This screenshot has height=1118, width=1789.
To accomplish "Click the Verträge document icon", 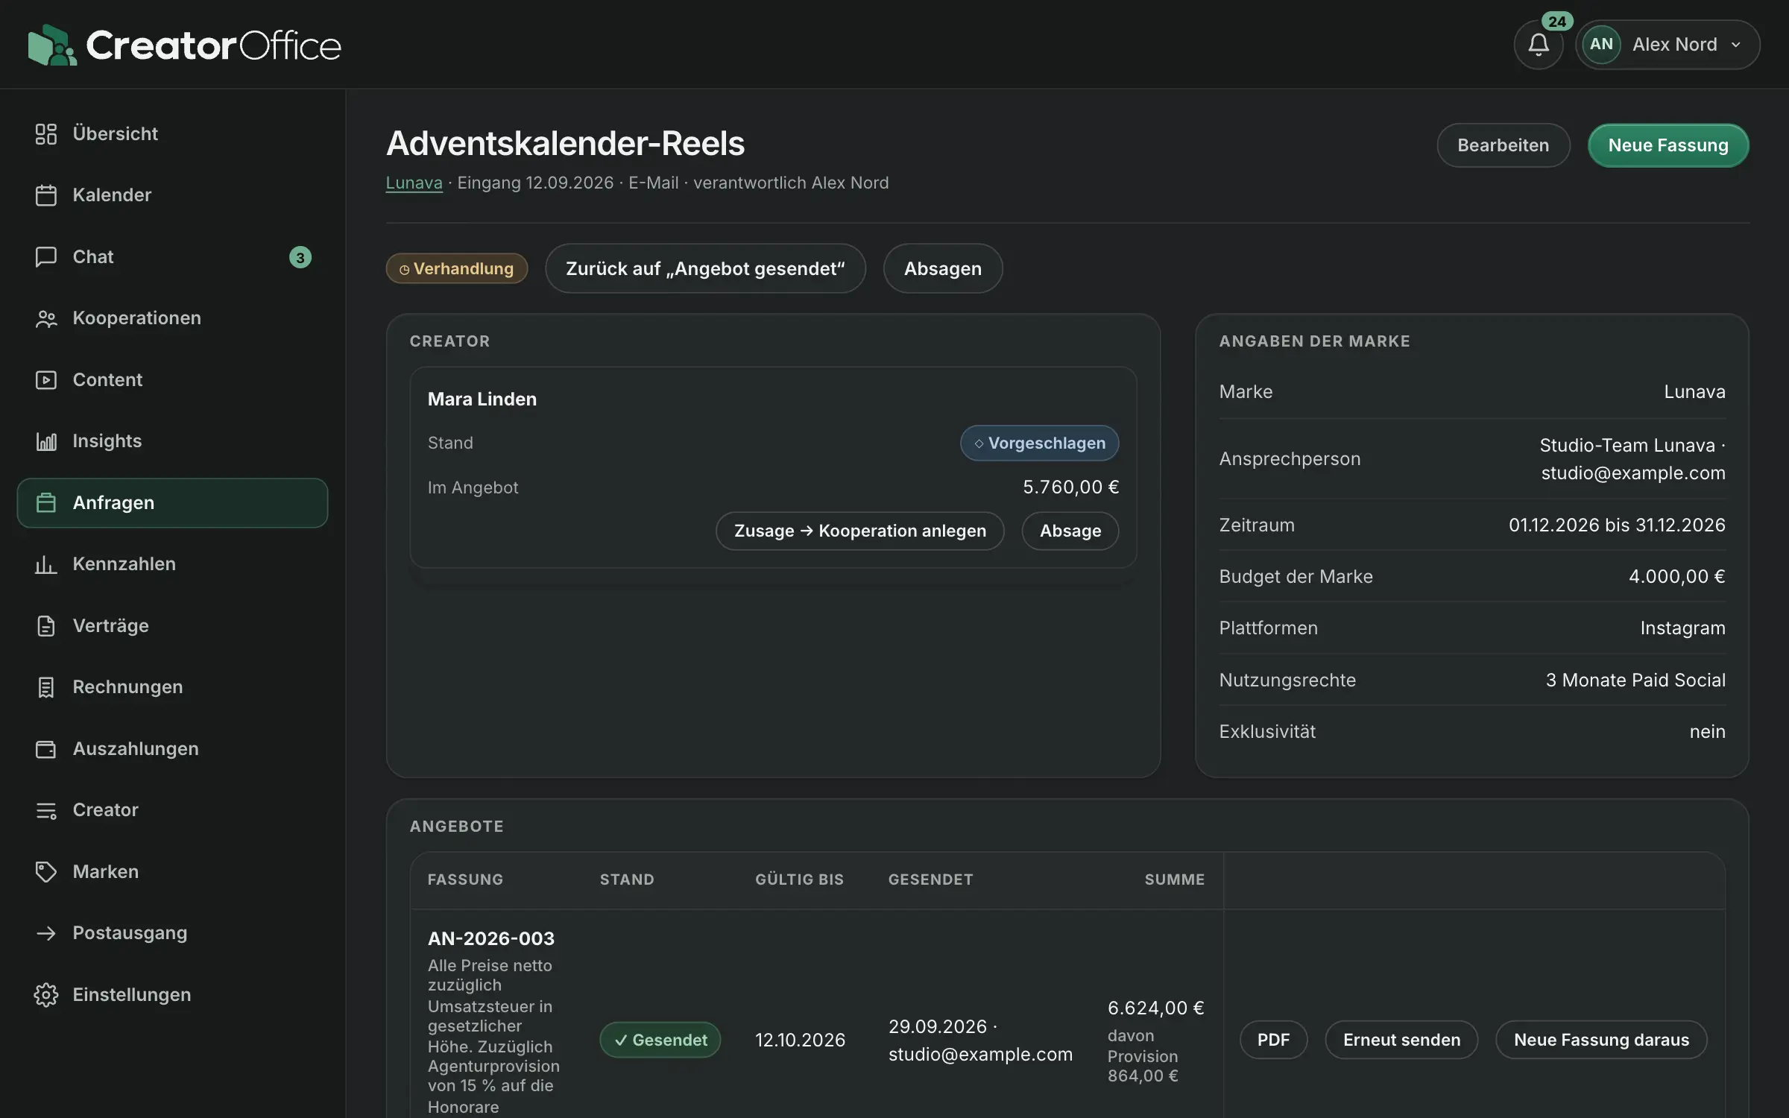I will pos(46,626).
